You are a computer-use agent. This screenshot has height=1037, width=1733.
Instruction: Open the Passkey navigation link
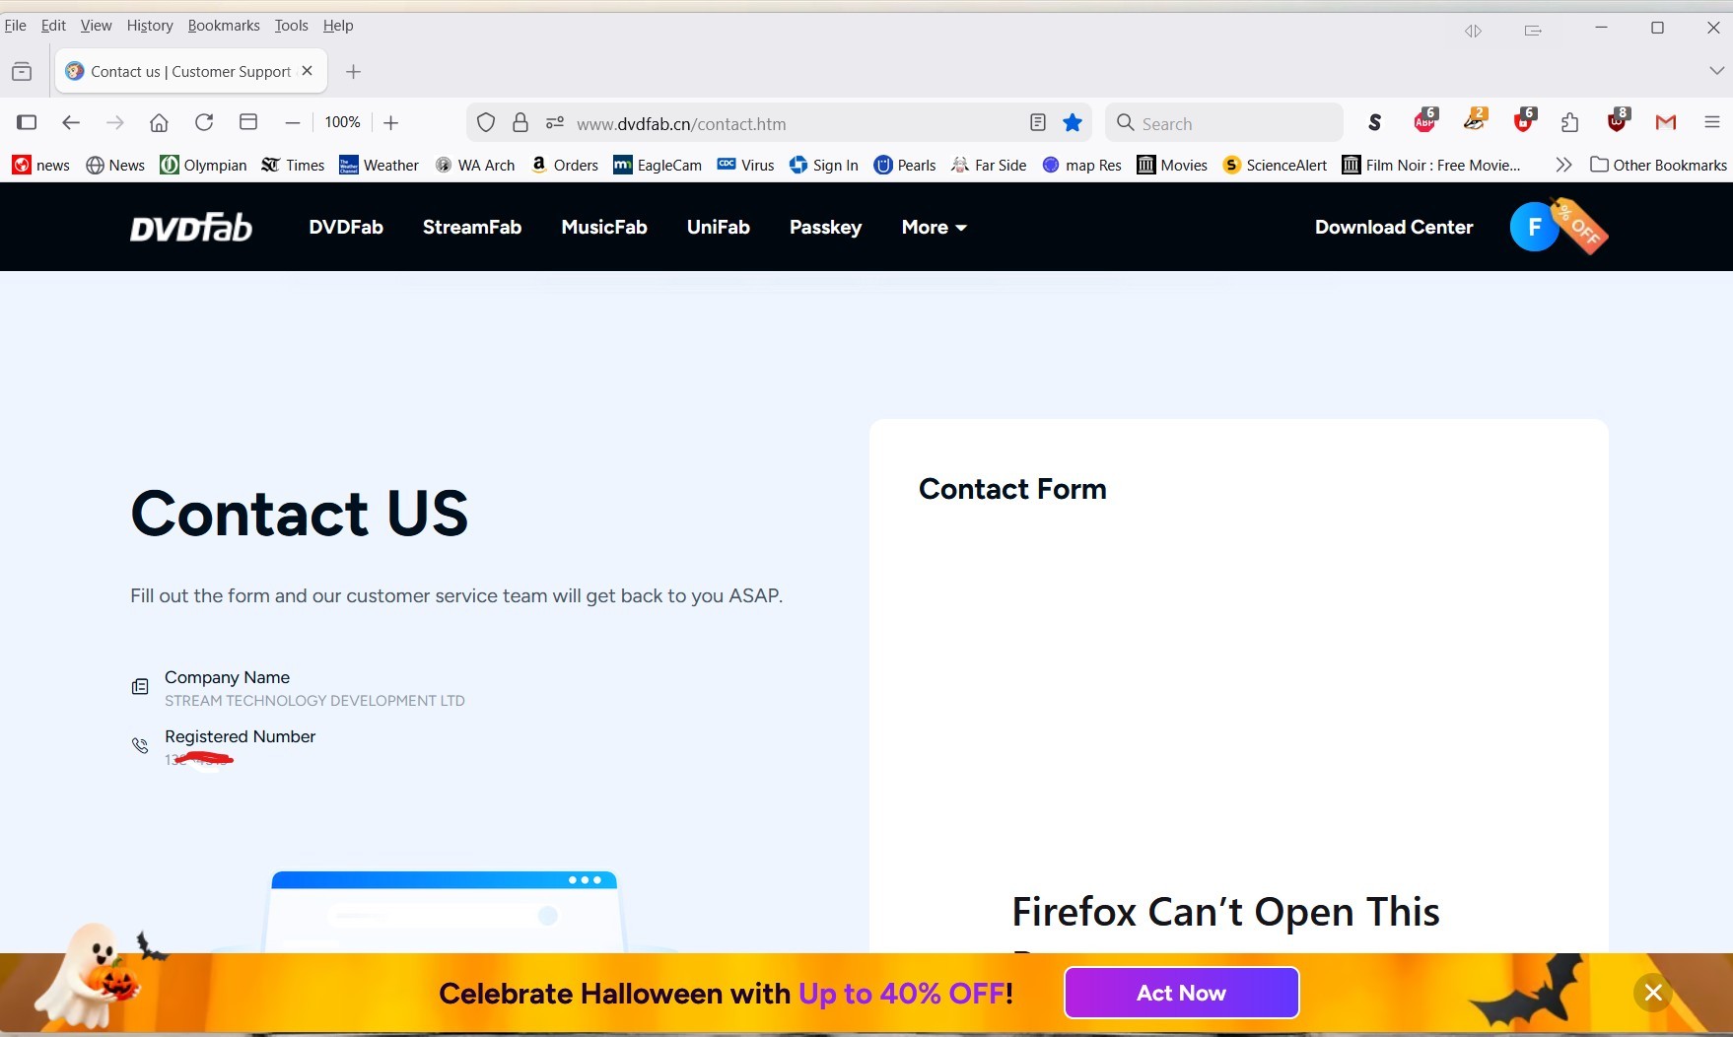point(826,227)
